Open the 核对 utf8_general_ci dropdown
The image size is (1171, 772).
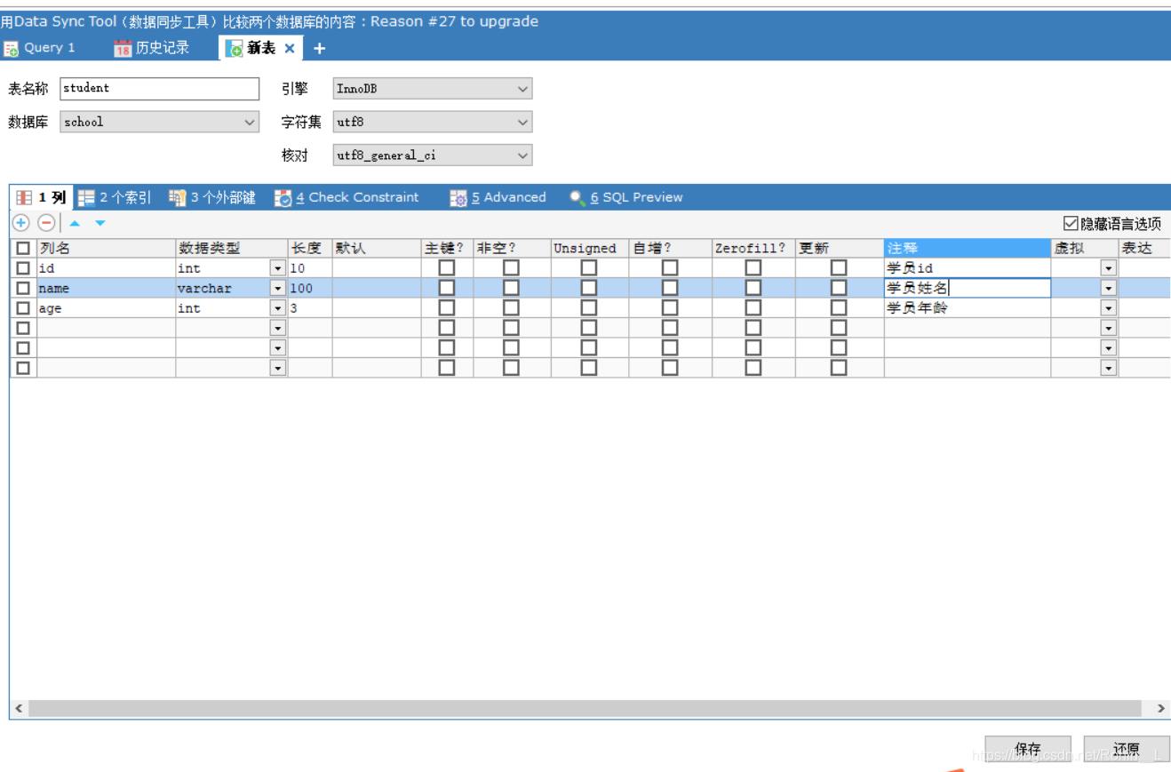(433, 155)
